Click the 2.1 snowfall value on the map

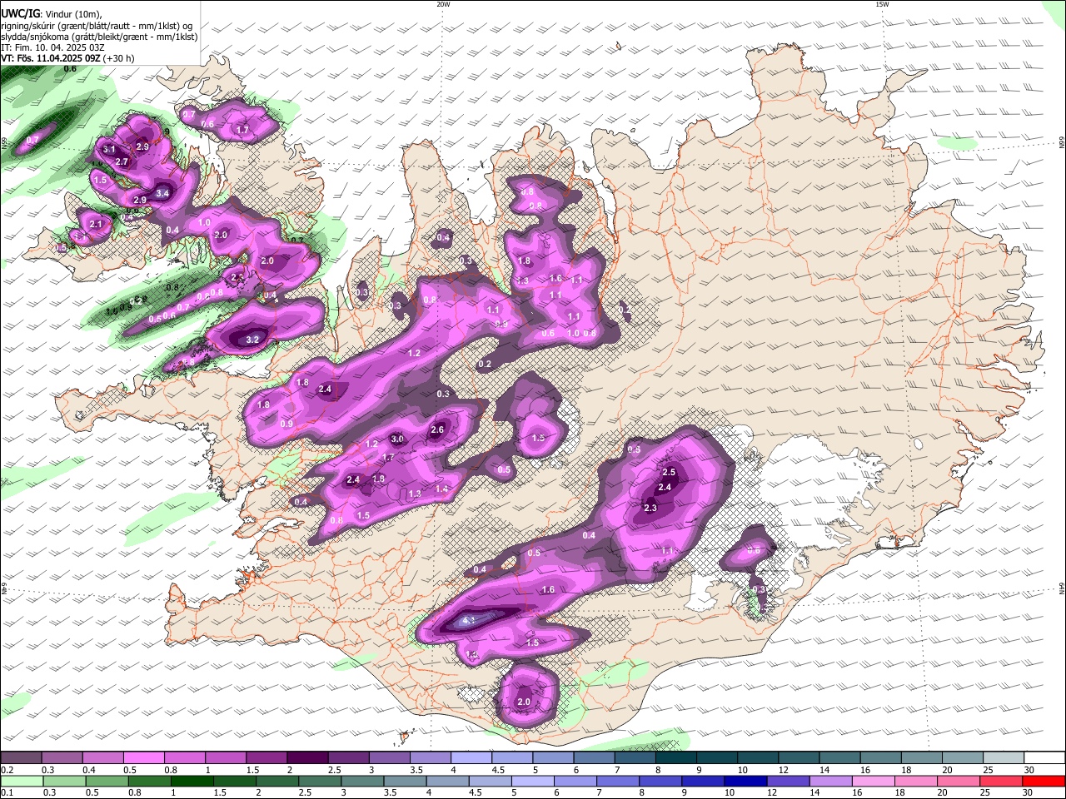tap(96, 225)
